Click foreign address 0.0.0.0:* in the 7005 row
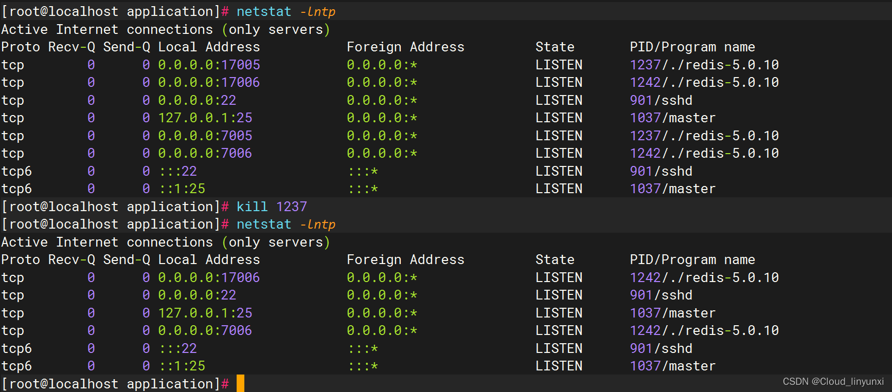The image size is (892, 392). (x=382, y=136)
